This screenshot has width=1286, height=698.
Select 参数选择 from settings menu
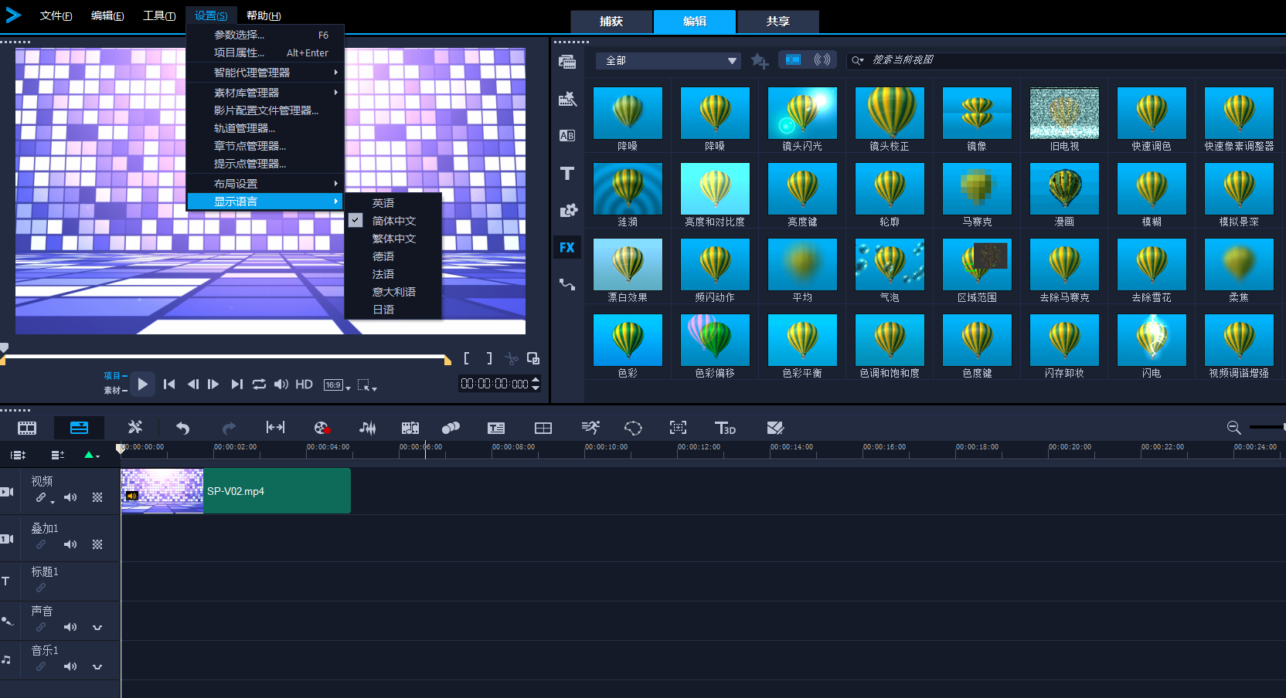click(x=265, y=35)
